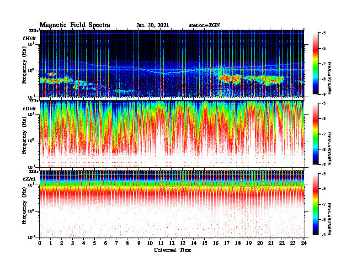Click hour '6' on the Universal Time axis
This screenshot has height=279, width=362.
pos(106,243)
